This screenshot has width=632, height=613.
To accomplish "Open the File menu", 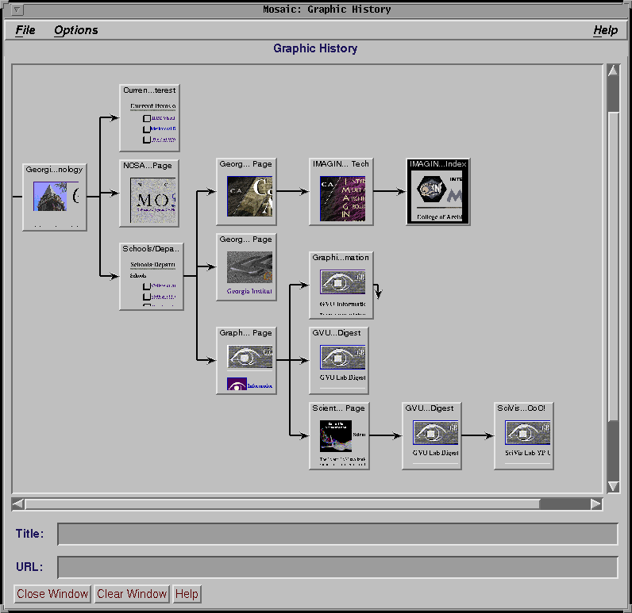I will click(x=25, y=30).
